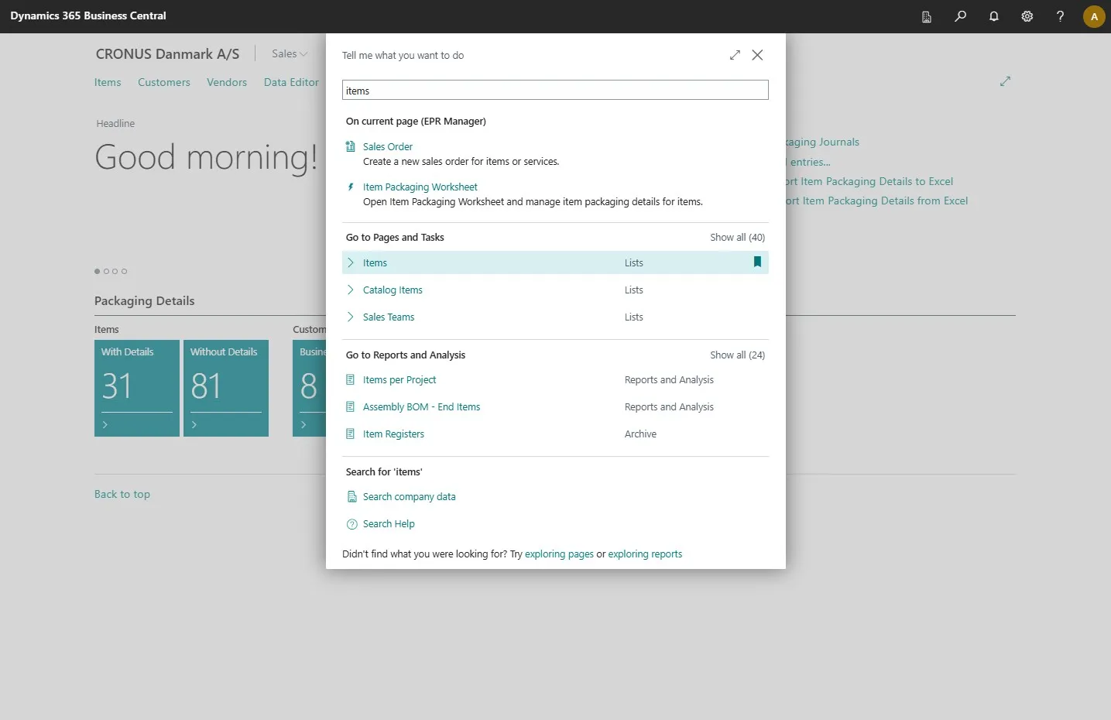Click the Item Packaging Worksheet lightning icon

pyautogui.click(x=351, y=187)
